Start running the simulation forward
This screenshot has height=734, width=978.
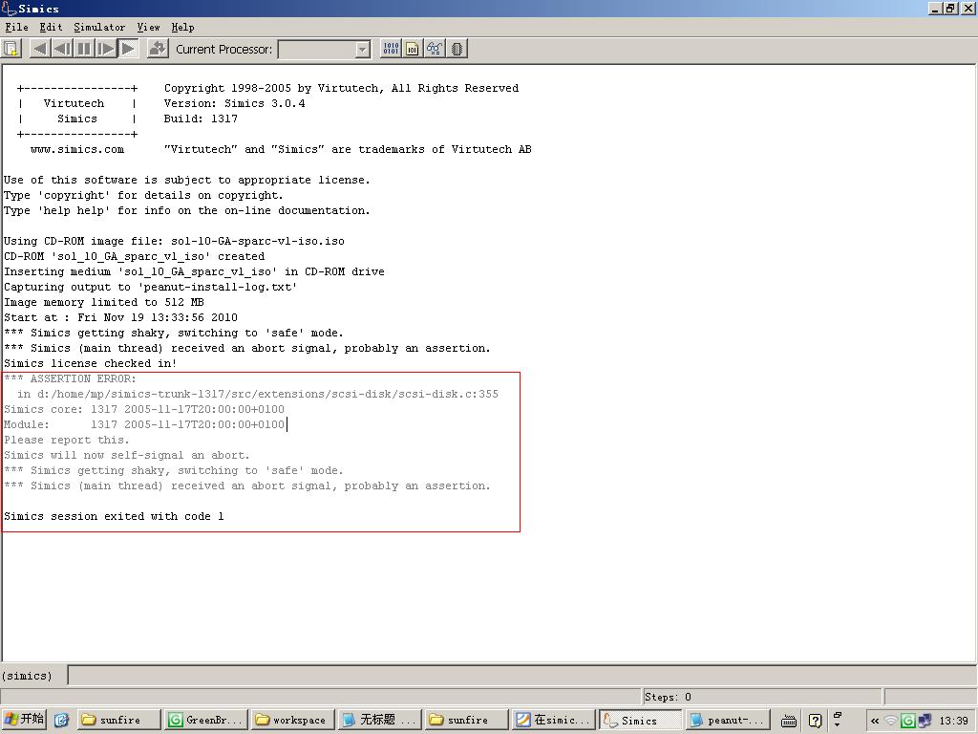(x=128, y=49)
